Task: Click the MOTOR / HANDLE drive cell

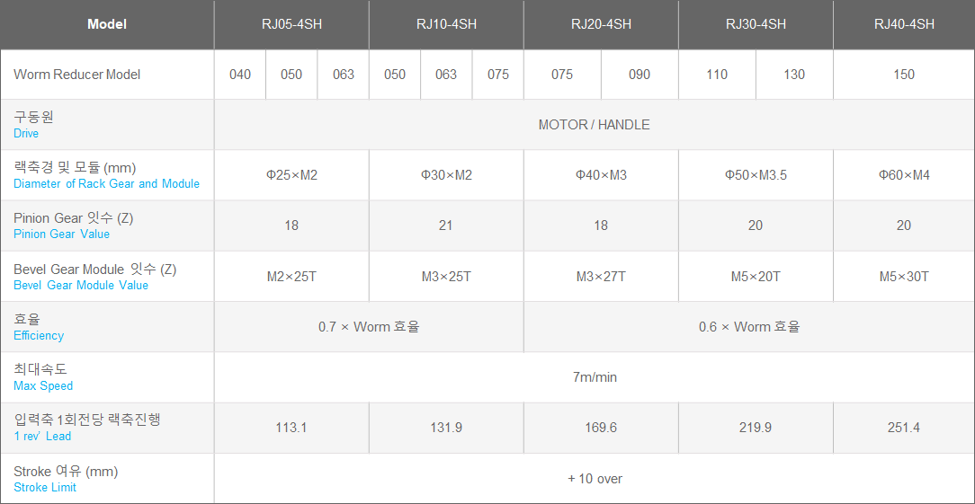Action: click(x=594, y=125)
